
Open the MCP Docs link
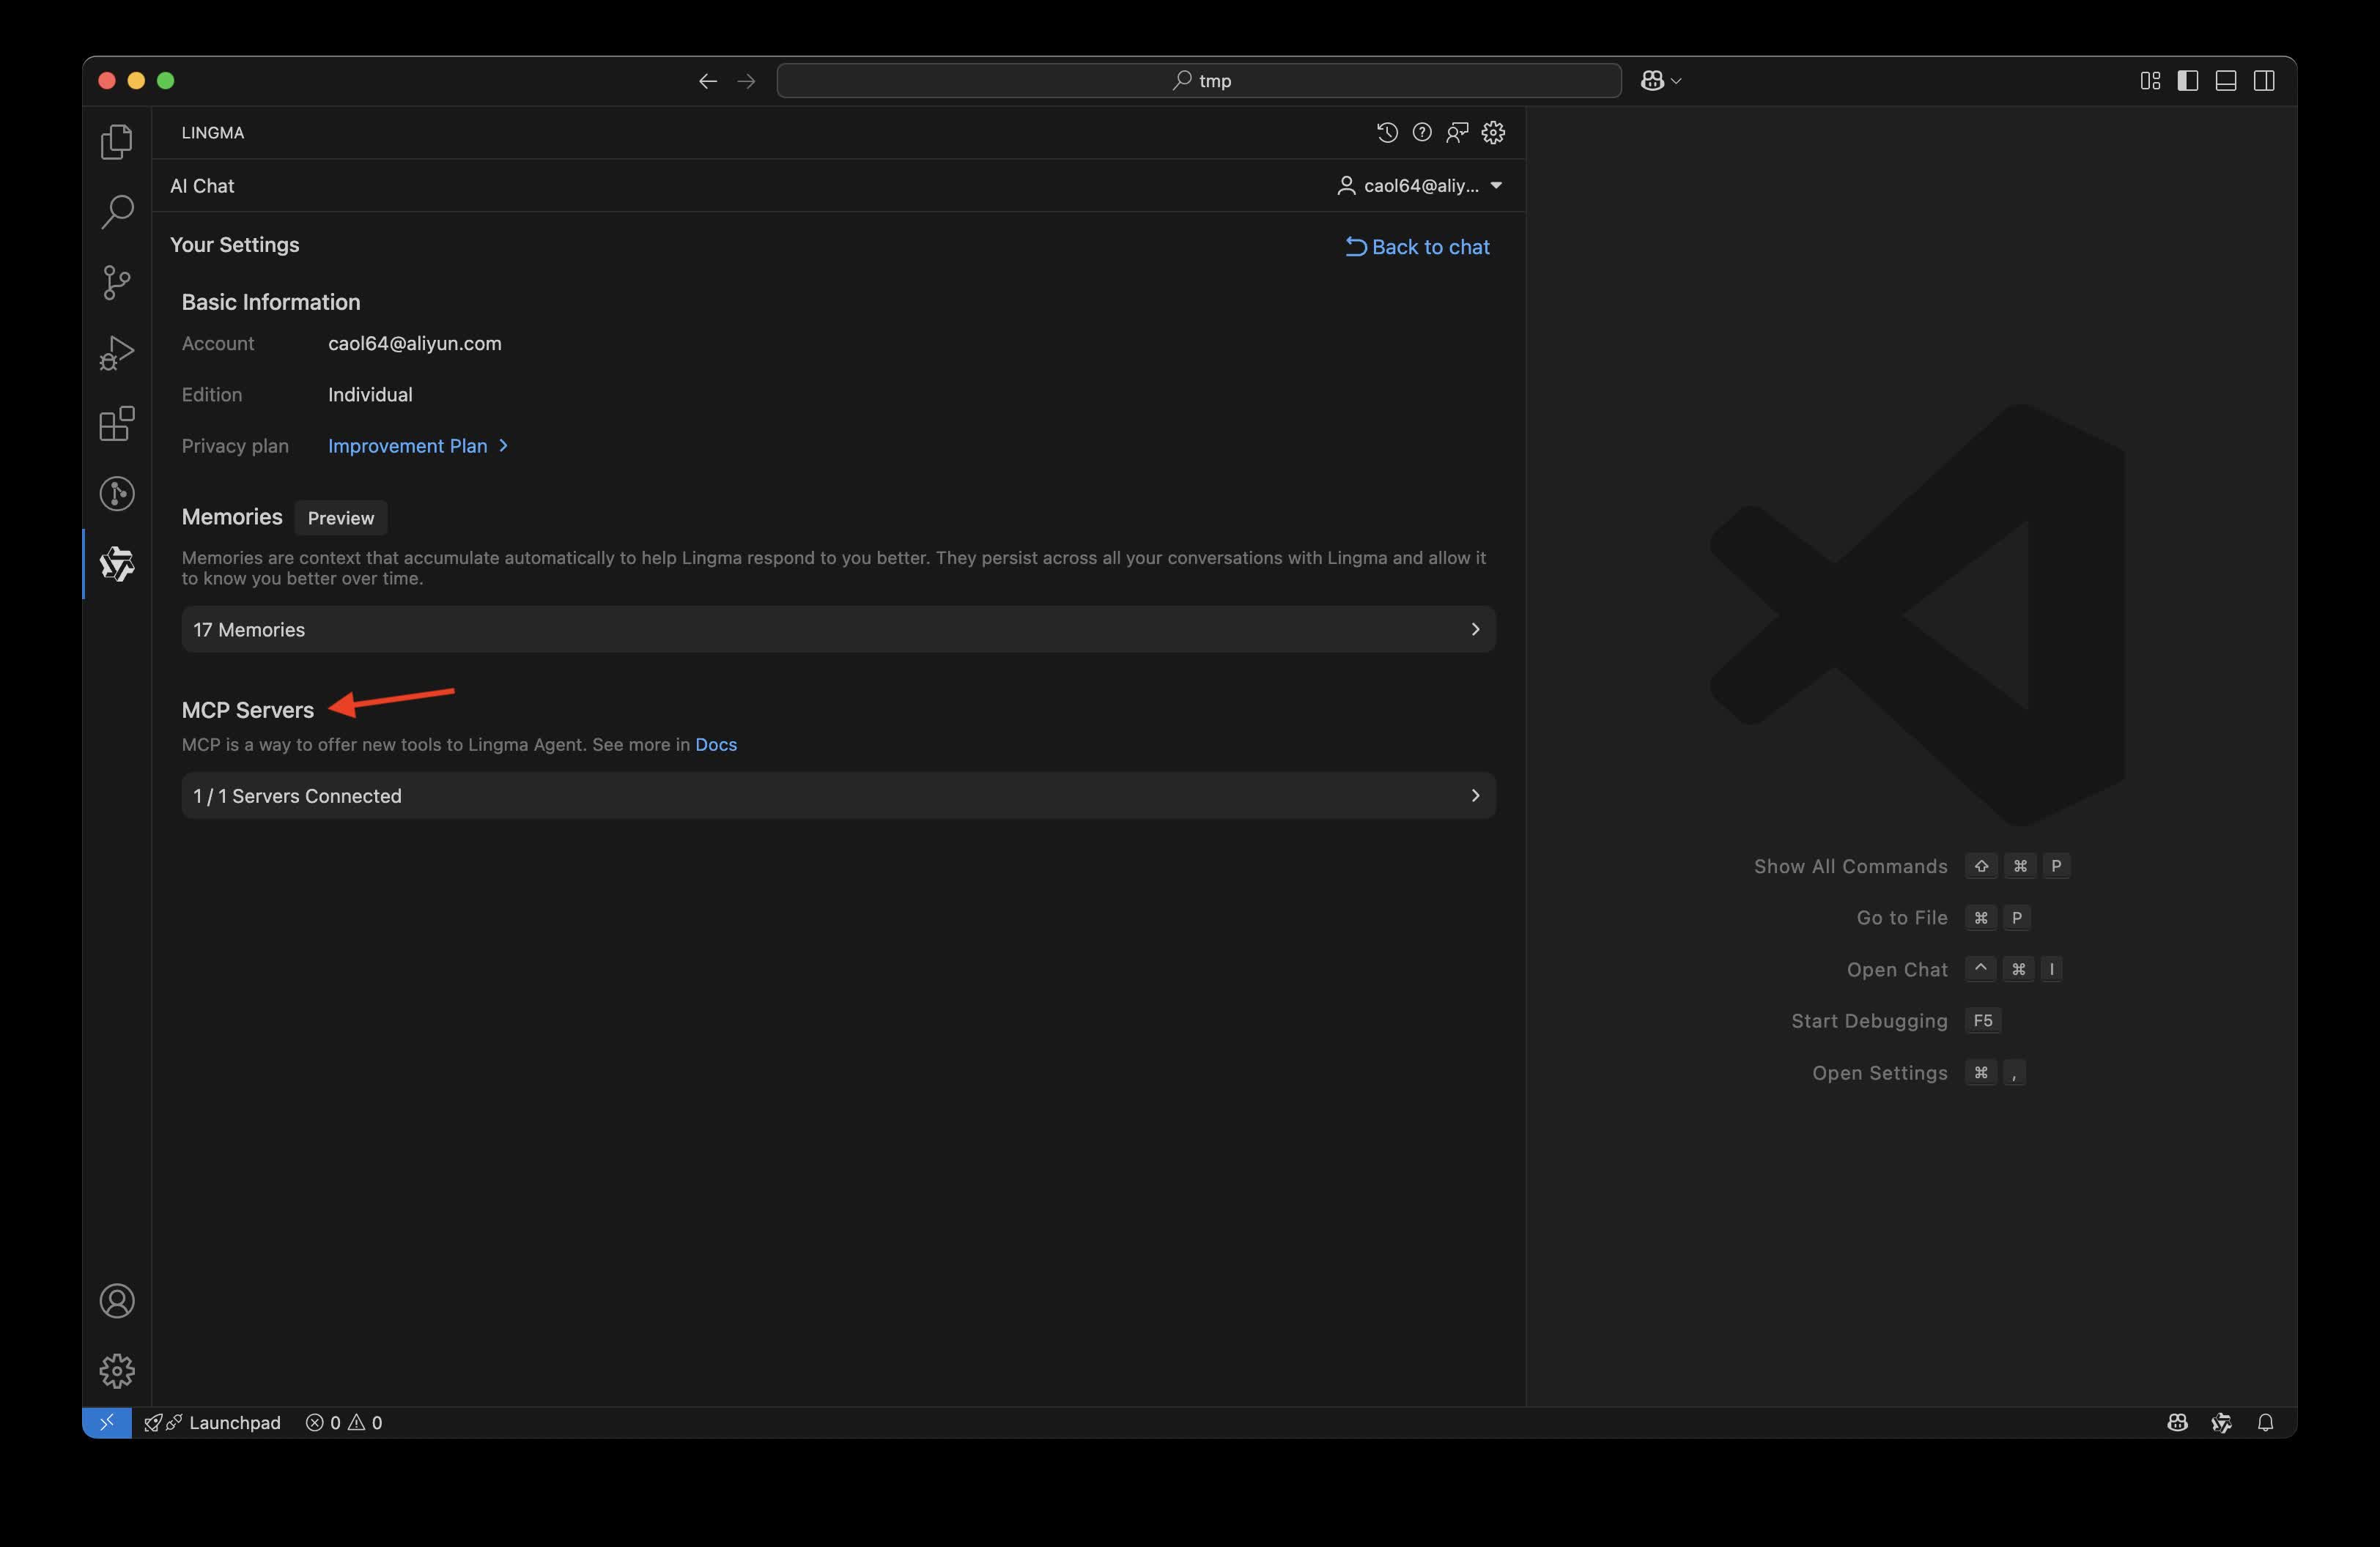(716, 744)
